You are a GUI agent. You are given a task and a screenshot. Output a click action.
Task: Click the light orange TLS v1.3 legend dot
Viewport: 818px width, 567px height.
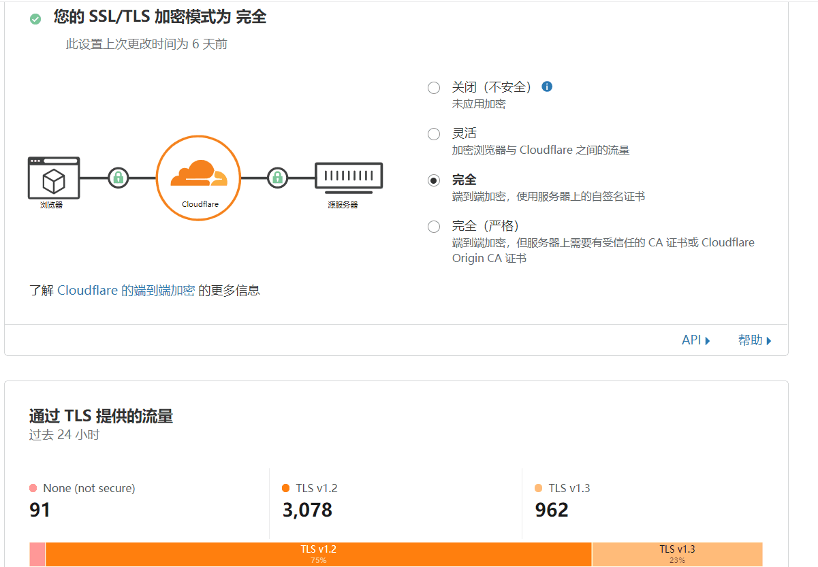coord(539,488)
